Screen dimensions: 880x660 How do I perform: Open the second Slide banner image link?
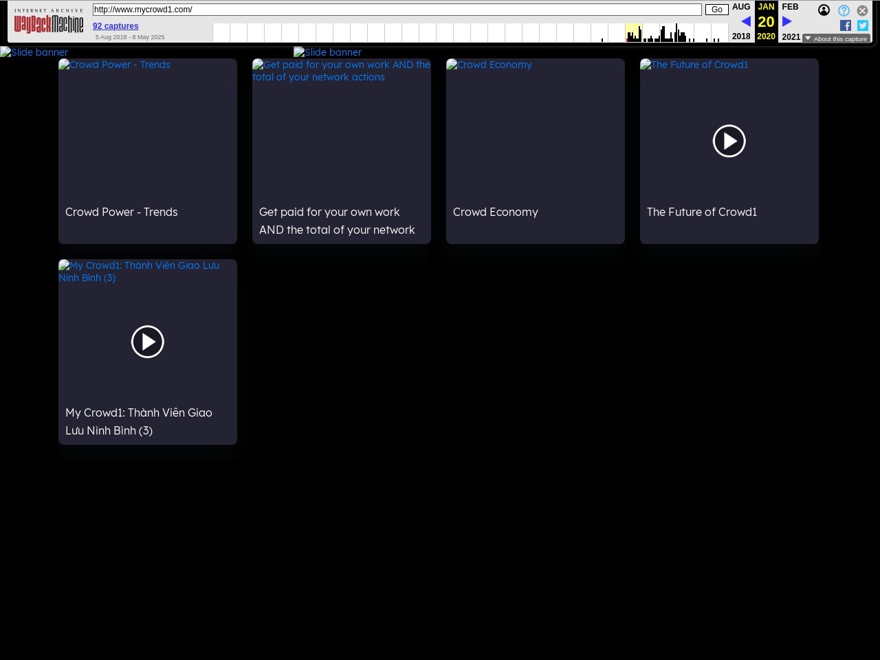pyautogui.click(x=328, y=52)
